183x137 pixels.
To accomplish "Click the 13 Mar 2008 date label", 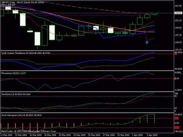I will coord(21,135).
